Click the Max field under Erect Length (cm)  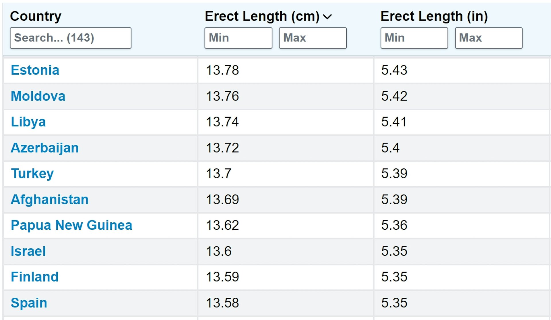313,38
